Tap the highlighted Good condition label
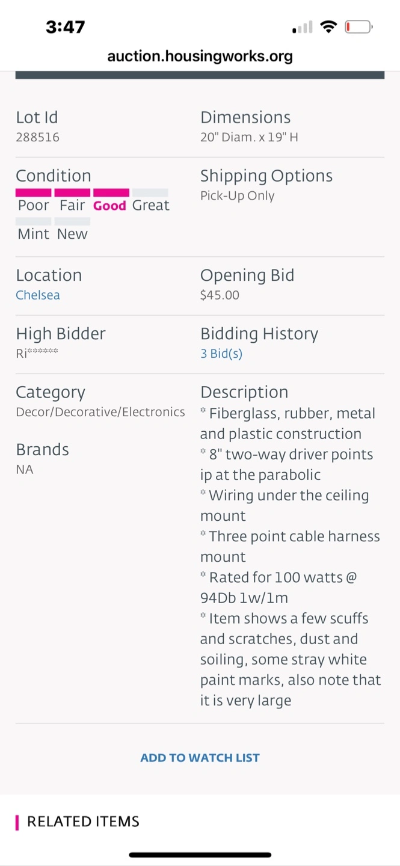400x866 pixels. pos(109,206)
